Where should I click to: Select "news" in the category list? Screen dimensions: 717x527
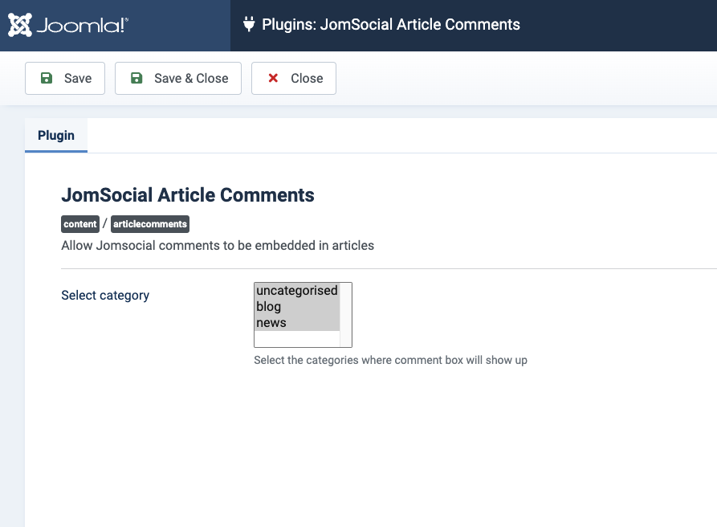click(x=271, y=323)
